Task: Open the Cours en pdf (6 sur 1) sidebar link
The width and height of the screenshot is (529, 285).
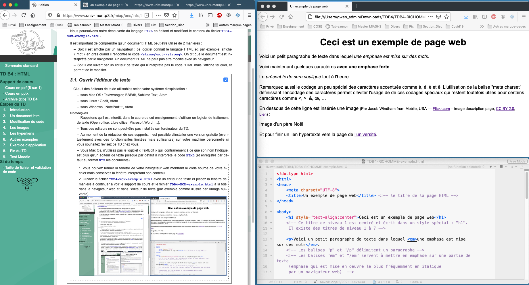Action: coord(23,88)
